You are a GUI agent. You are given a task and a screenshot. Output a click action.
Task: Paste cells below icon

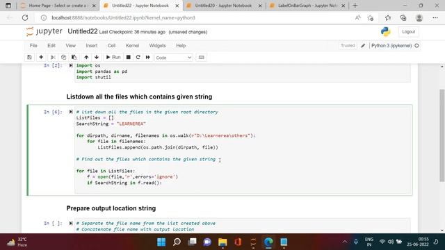coord(74,57)
